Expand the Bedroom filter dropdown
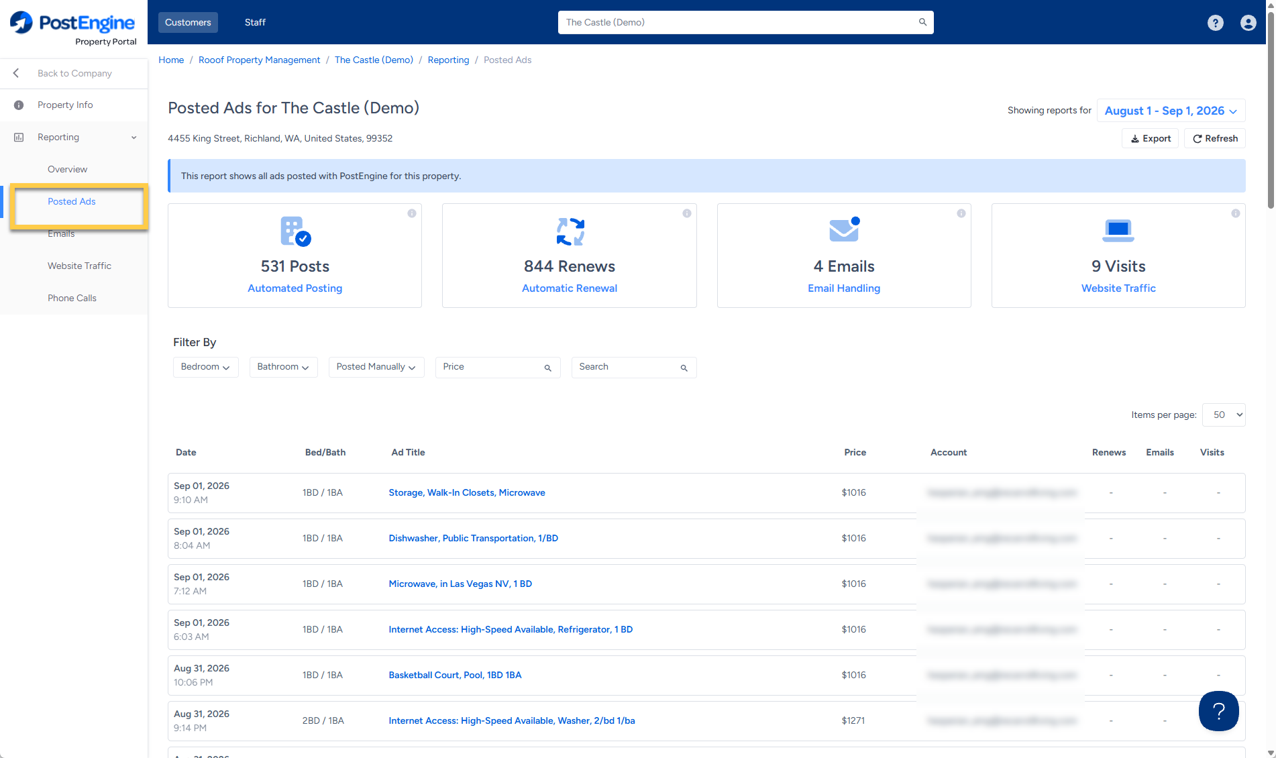 tap(205, 367)
